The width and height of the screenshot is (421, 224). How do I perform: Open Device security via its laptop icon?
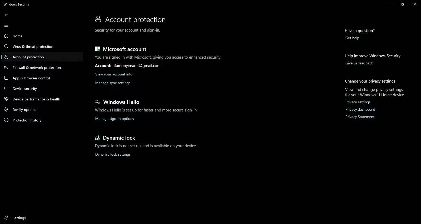click(x=6, y=89)
